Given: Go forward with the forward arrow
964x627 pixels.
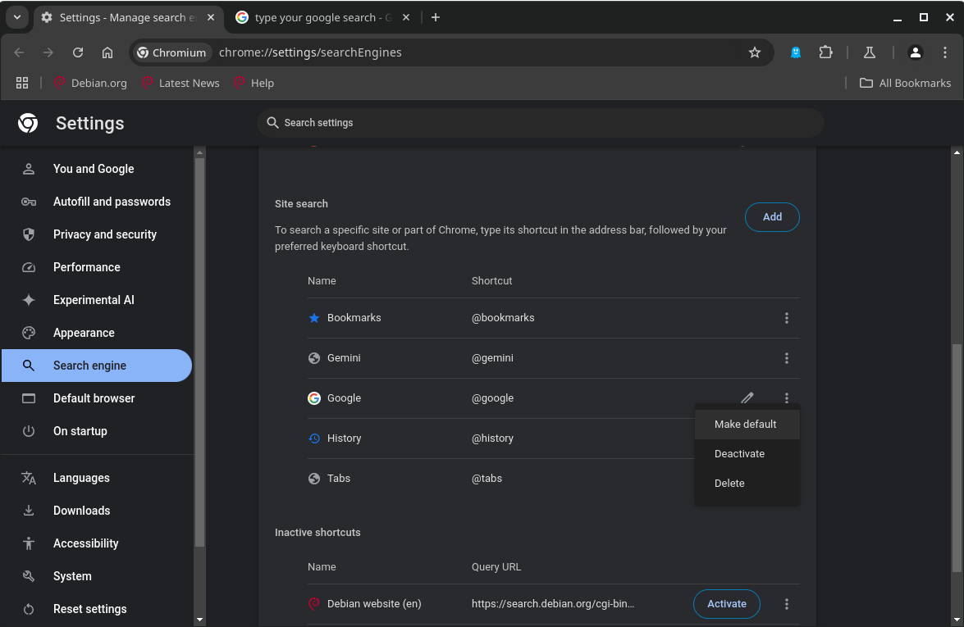Looking at the screenshot, I should click(48, 52).
